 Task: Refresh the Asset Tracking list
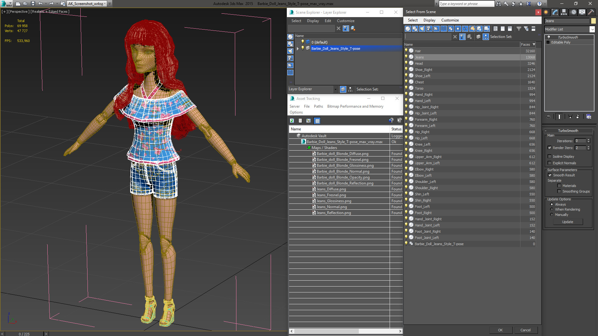(292, 121)
